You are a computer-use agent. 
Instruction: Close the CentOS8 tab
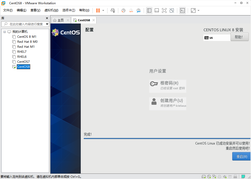click(x=94, y=20)
